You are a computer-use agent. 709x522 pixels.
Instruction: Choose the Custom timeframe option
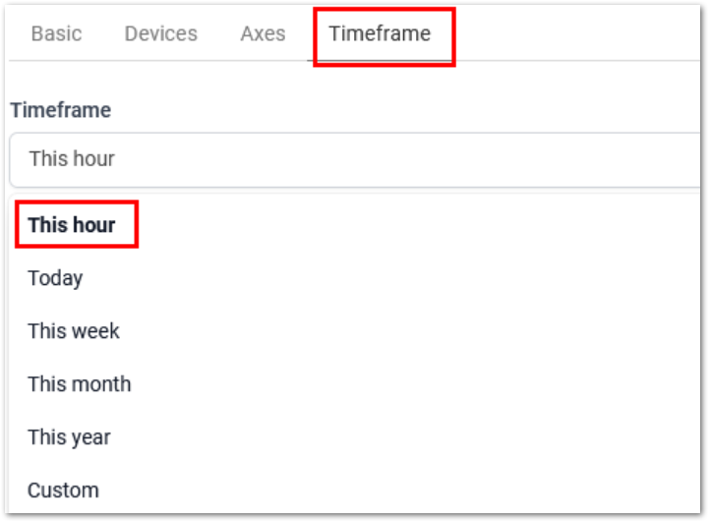coord(63,491)
